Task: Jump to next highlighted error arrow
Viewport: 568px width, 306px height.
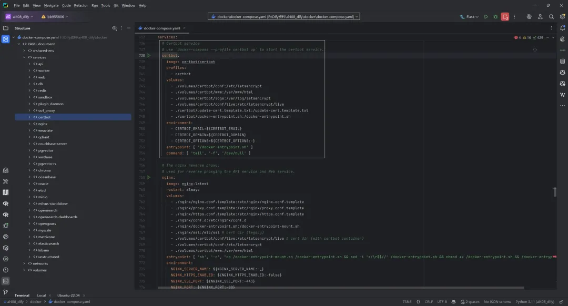Action: (x=553, y=37)
